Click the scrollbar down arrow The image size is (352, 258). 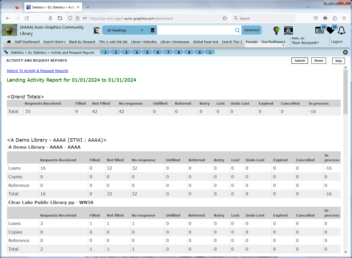[x=345, y=252]
